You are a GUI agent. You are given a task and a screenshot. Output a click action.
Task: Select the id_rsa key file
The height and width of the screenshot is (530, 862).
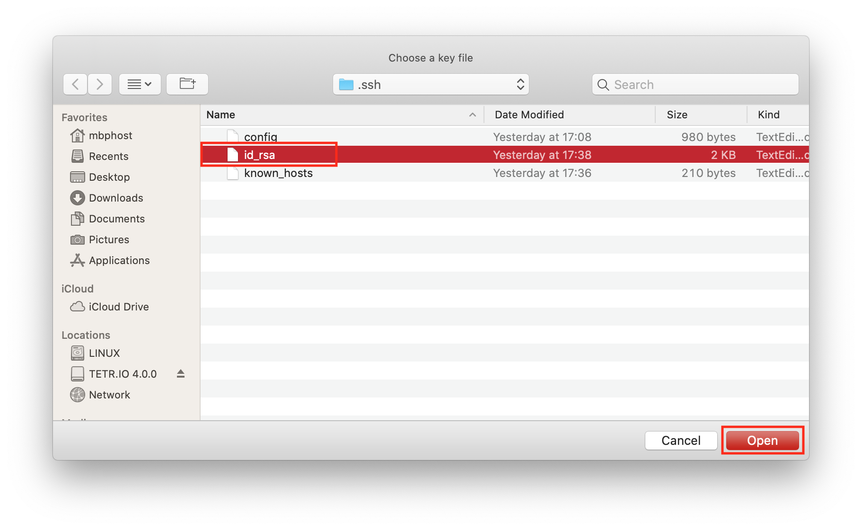[x=259, y=155]
